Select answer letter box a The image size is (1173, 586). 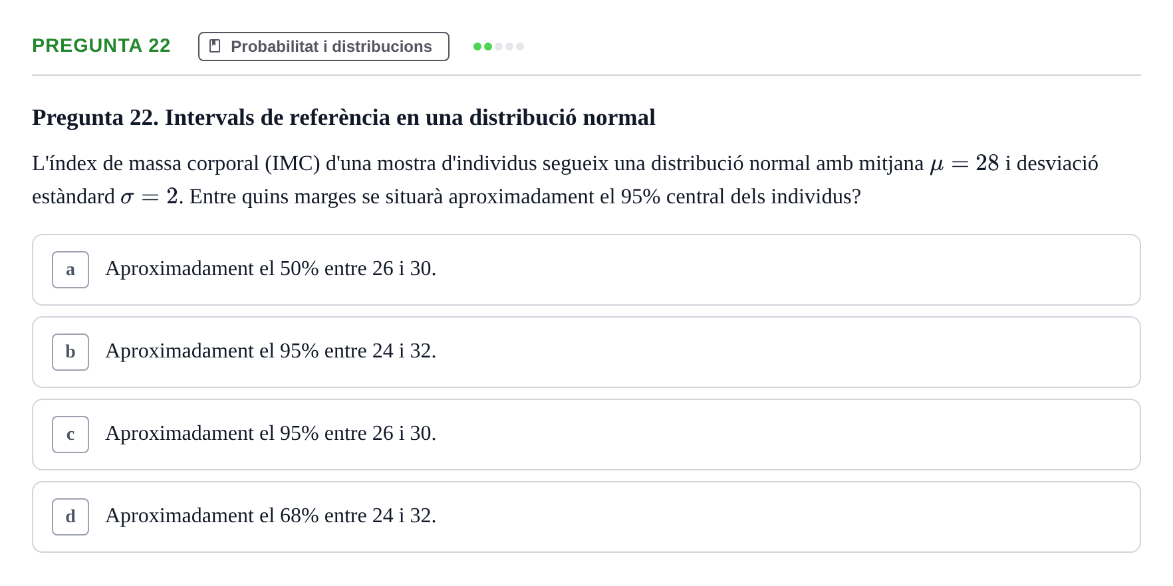click(70, 270)
